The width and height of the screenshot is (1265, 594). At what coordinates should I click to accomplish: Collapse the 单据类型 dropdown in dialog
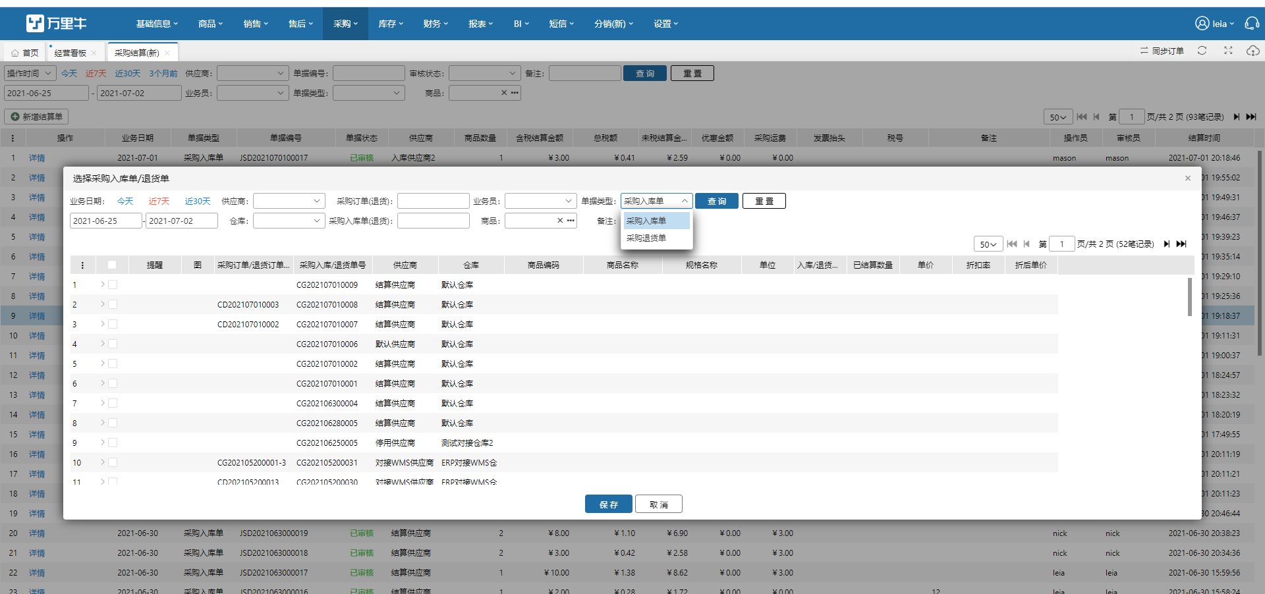685,201
